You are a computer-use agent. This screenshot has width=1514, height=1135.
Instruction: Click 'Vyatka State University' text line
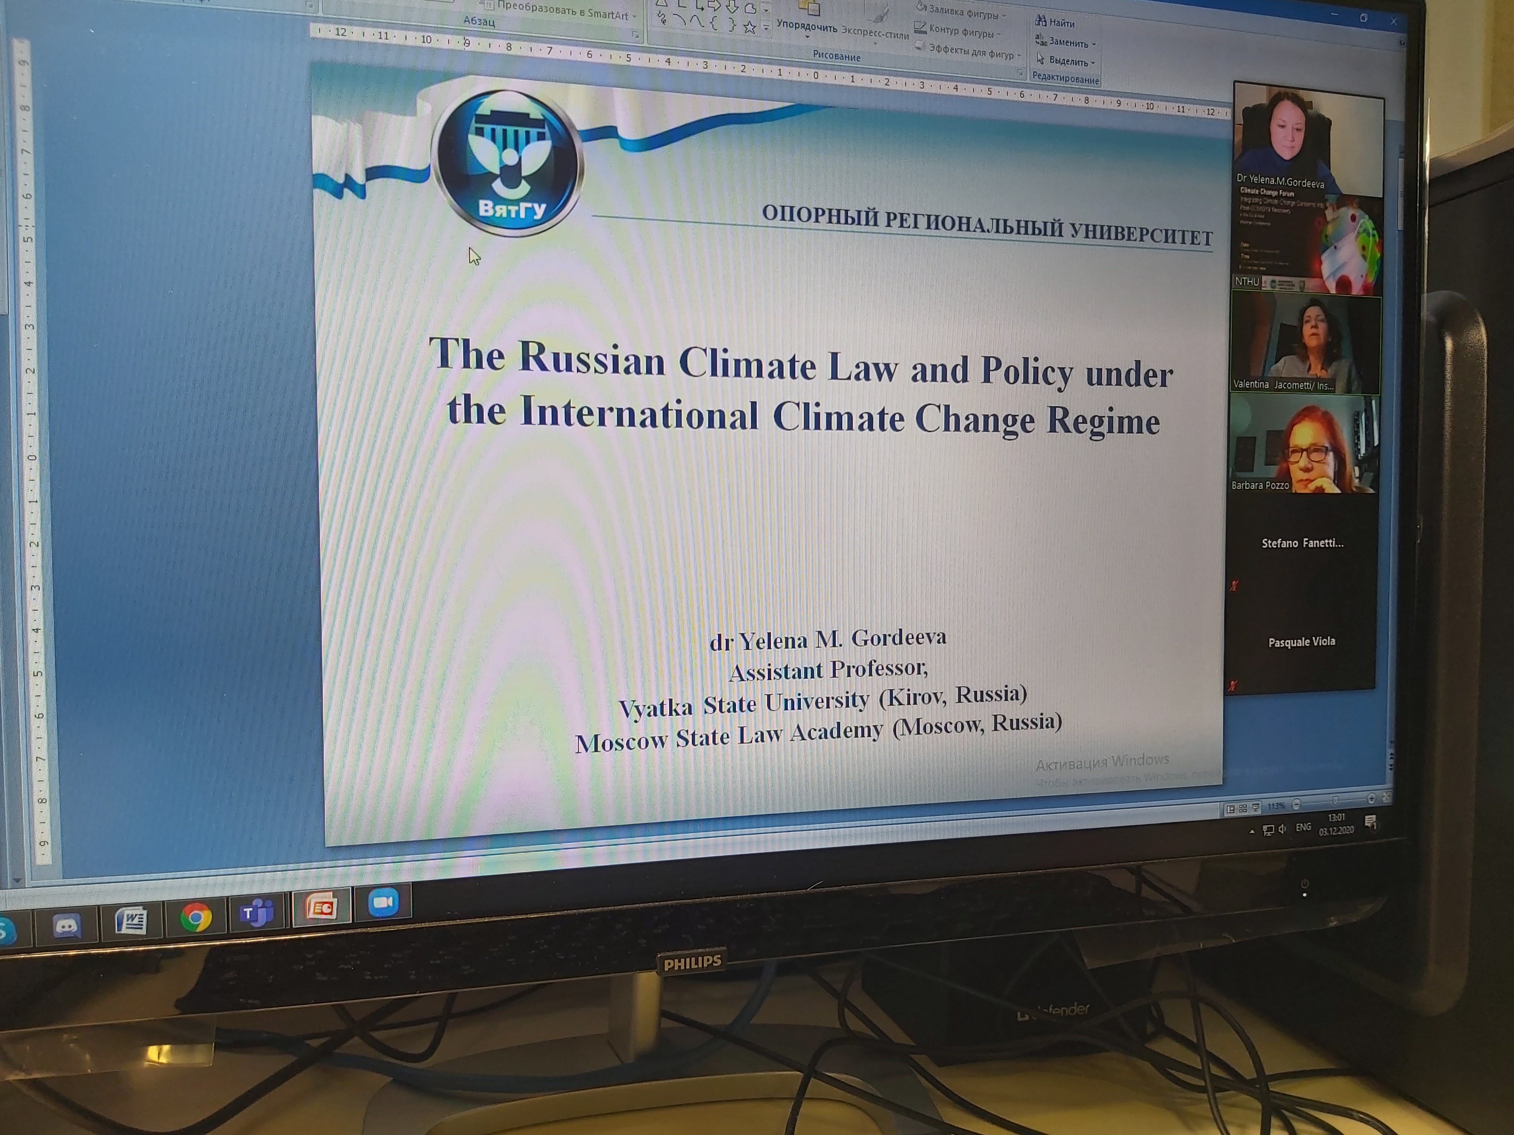coord(823,701)
